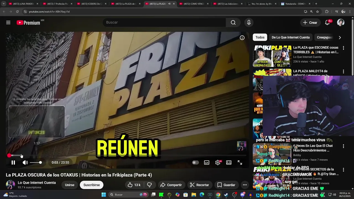Reload the page

click(17, 12)
